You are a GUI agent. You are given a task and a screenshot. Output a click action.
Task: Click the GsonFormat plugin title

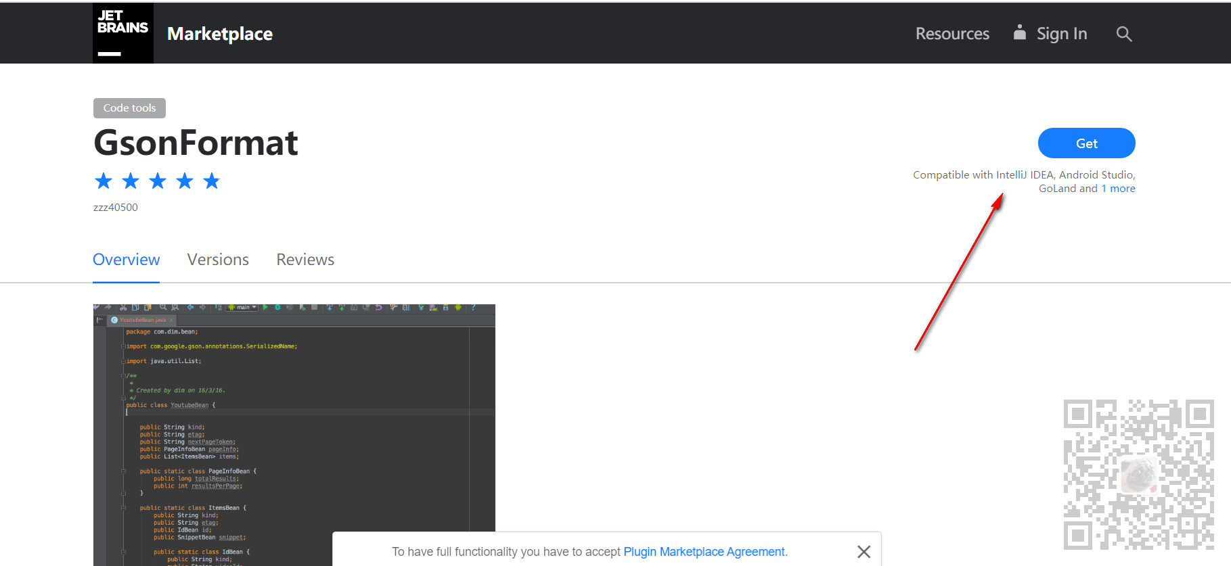(x=196, y=143)
